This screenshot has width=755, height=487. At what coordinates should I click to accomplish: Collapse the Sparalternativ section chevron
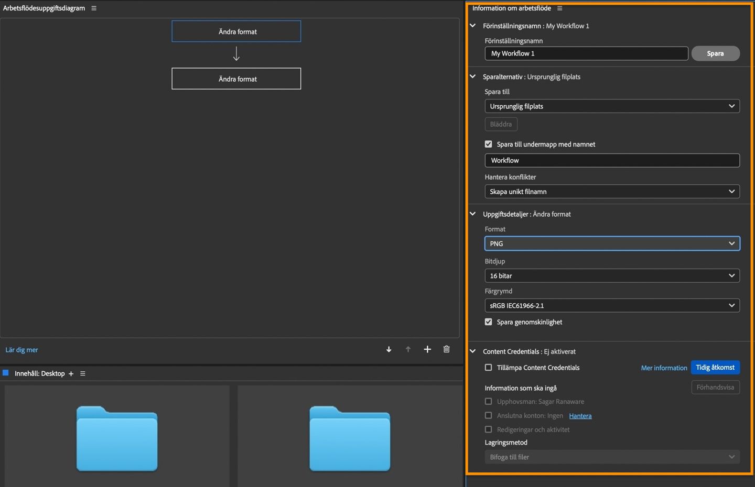point(472,76)
